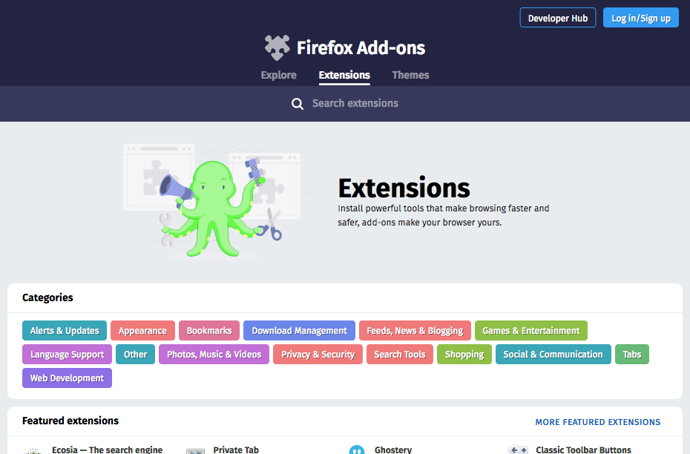Select Download Management category
690x454 pixels.
click(299, 330)
